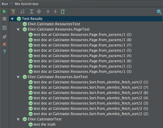Go to previous failed test arrow
This screenshot has width=163, height=128.
click(48, 11)
